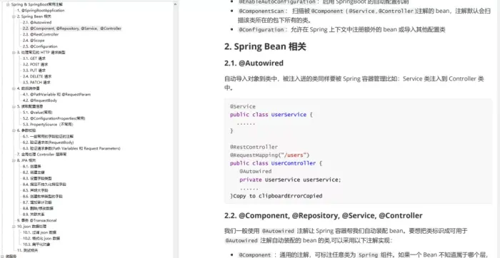Click 'public class UserController {' code line
The image size is (500, 258).
click(x=276, y=163)
